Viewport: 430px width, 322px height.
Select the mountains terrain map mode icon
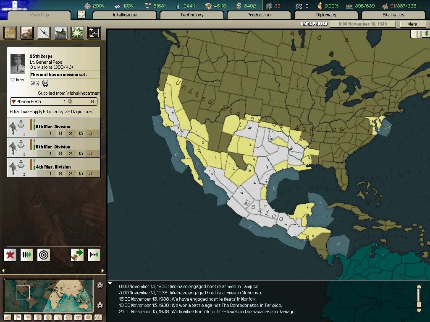pos(8,318)
